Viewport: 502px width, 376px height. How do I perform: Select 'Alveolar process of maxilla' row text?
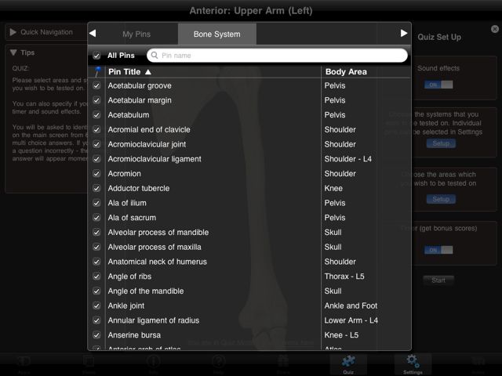tap(155, 248)
